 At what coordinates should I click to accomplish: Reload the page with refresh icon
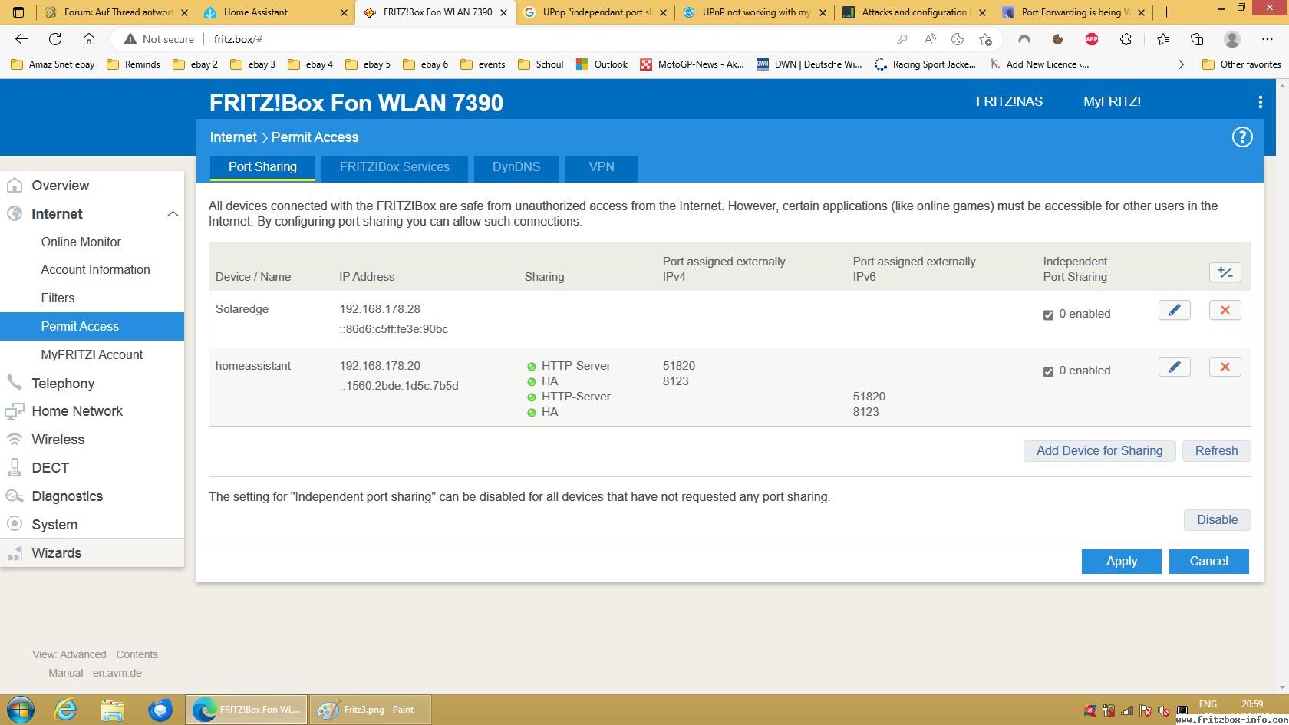click(x=55, y=39)
